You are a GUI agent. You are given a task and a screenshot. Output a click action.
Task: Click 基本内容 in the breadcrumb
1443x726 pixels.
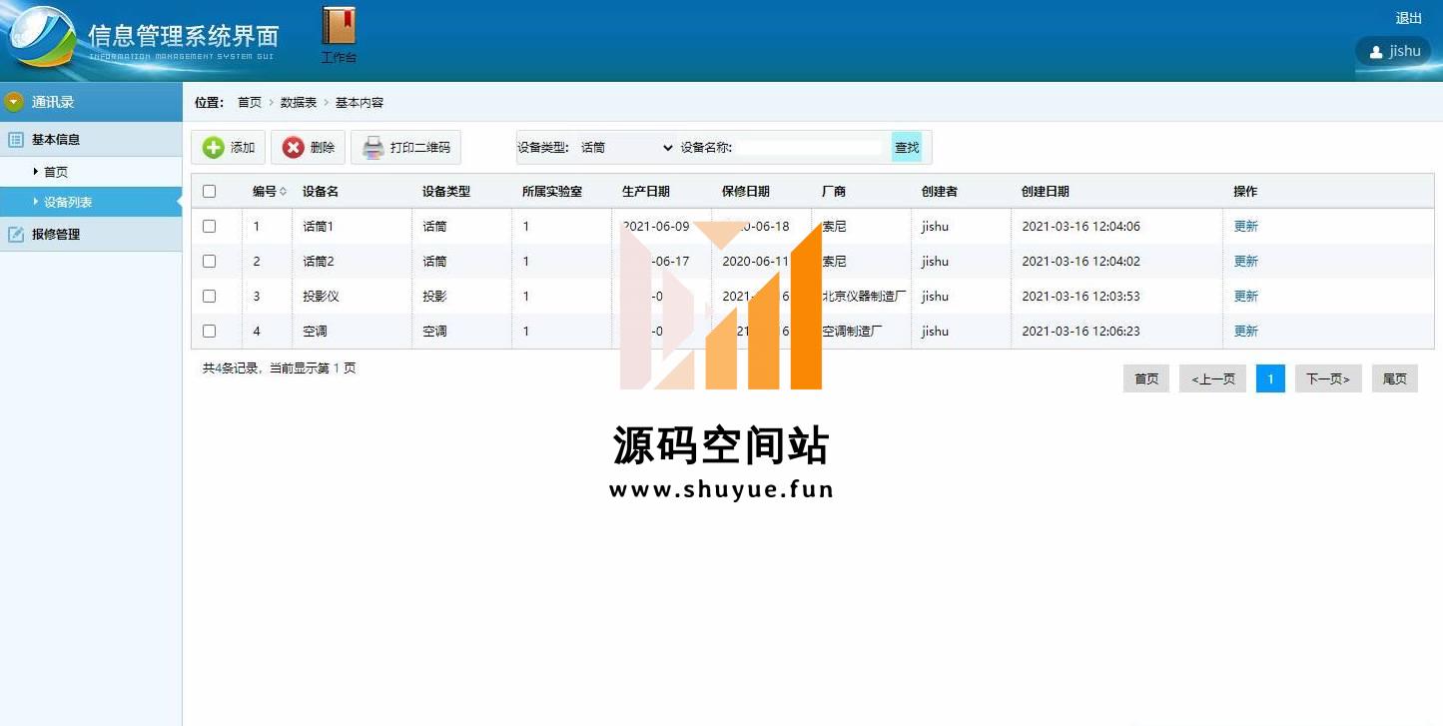pos(360,103)
